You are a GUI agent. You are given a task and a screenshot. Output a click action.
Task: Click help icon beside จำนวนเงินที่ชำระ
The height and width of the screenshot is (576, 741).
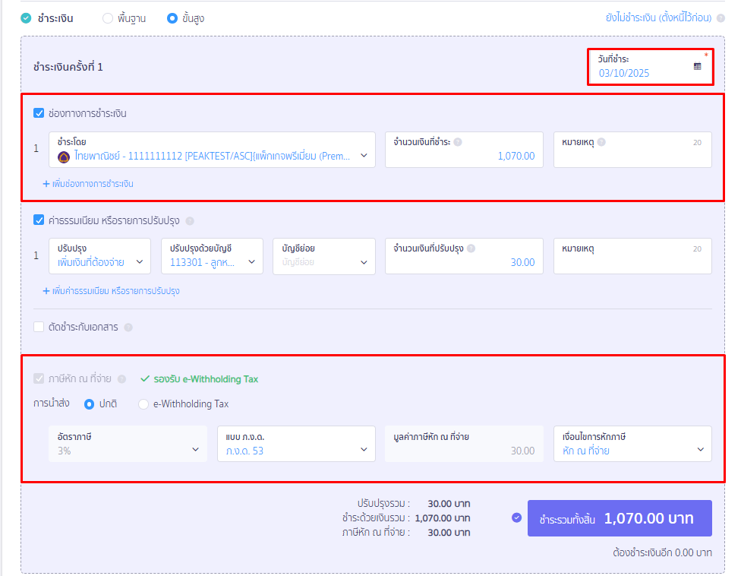[x=458, y=142]
